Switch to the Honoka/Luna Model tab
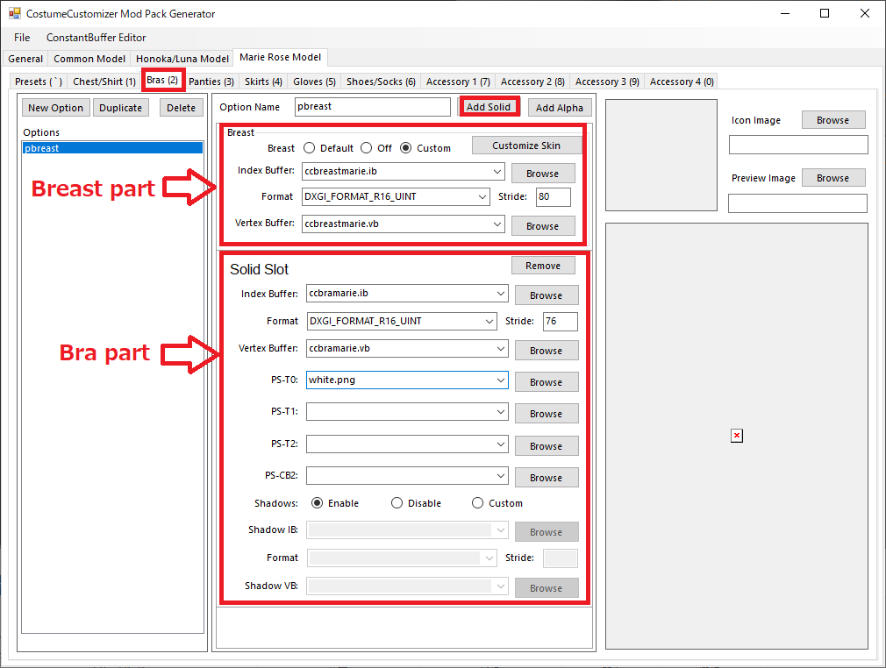This screenshot has width=886, height=668. click(182, 59)
